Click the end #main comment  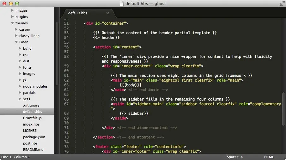[x=148, y=90]
